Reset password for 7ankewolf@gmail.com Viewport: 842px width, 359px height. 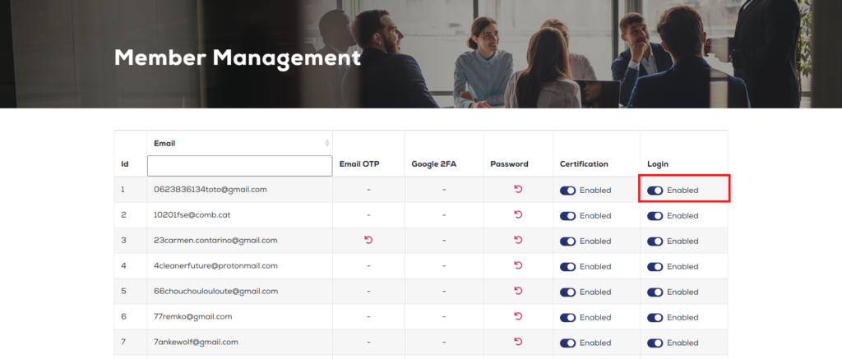[x=518, y=341]
